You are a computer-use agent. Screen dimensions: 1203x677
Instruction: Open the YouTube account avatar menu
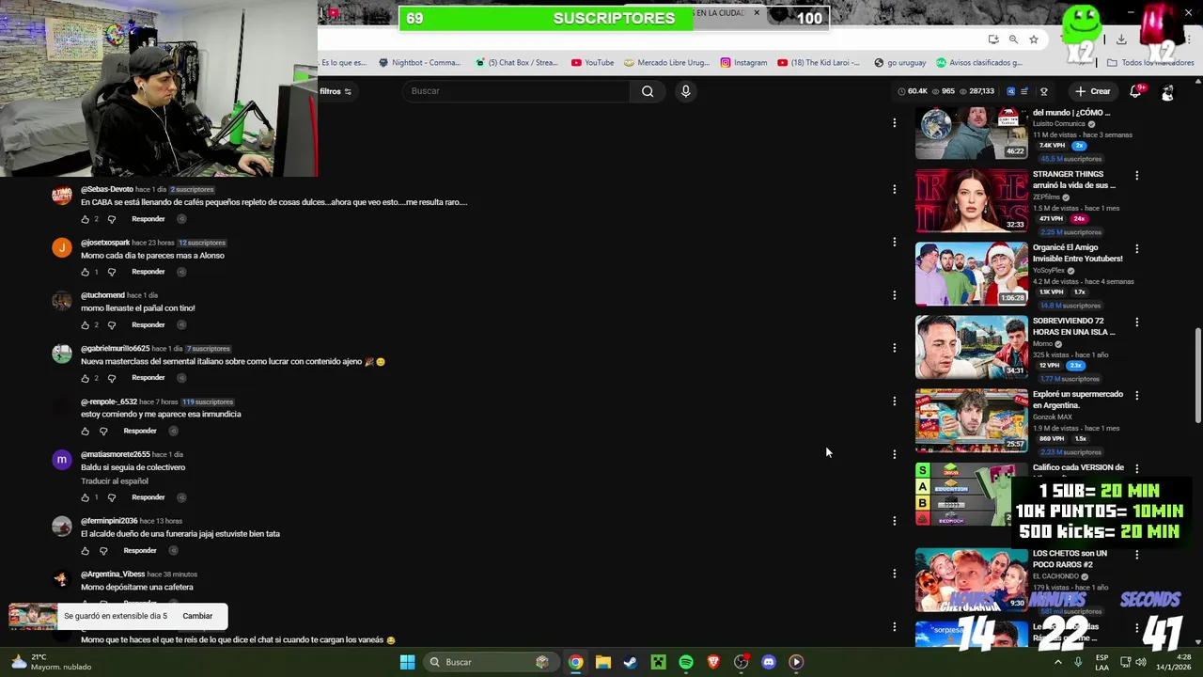pos(1167,91)
